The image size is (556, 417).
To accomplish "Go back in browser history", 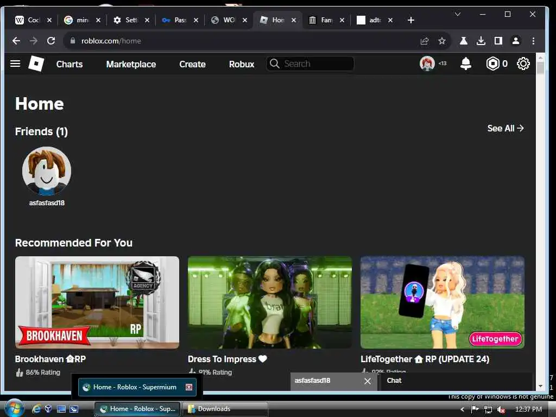I will (x=16, y=41).
